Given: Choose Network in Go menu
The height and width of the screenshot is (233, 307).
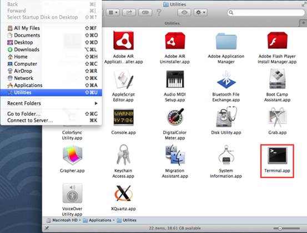Looking at the screenshot, I should pyautogui.click(x=51, y=78).
